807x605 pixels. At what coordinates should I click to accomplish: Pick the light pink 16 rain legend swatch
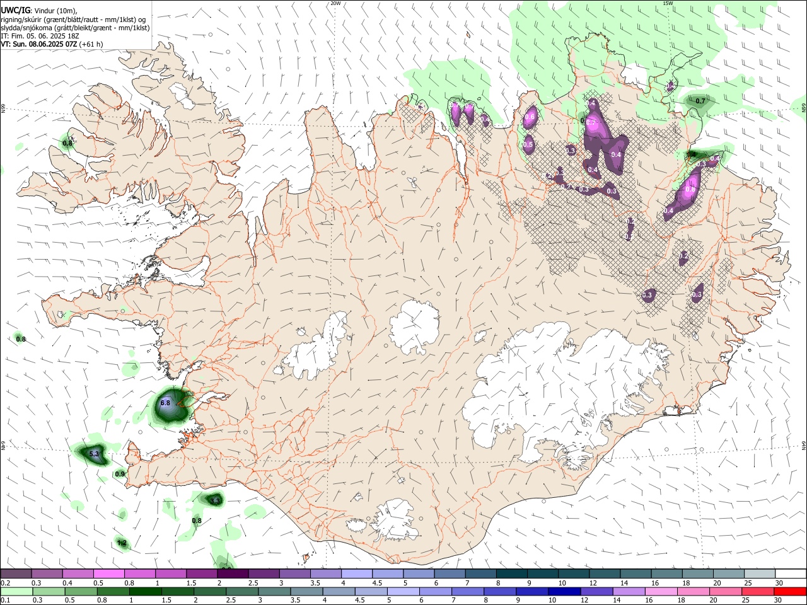click(x=660, y=591)
